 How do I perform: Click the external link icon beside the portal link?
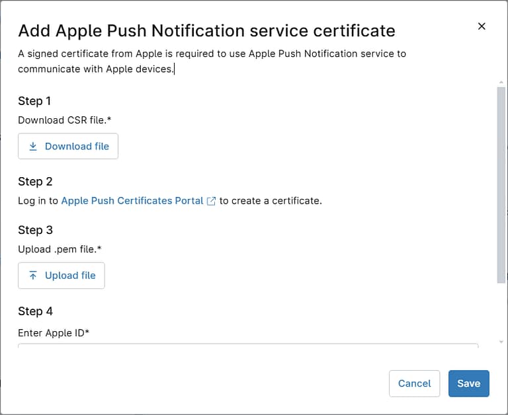[x=211, y=201]
